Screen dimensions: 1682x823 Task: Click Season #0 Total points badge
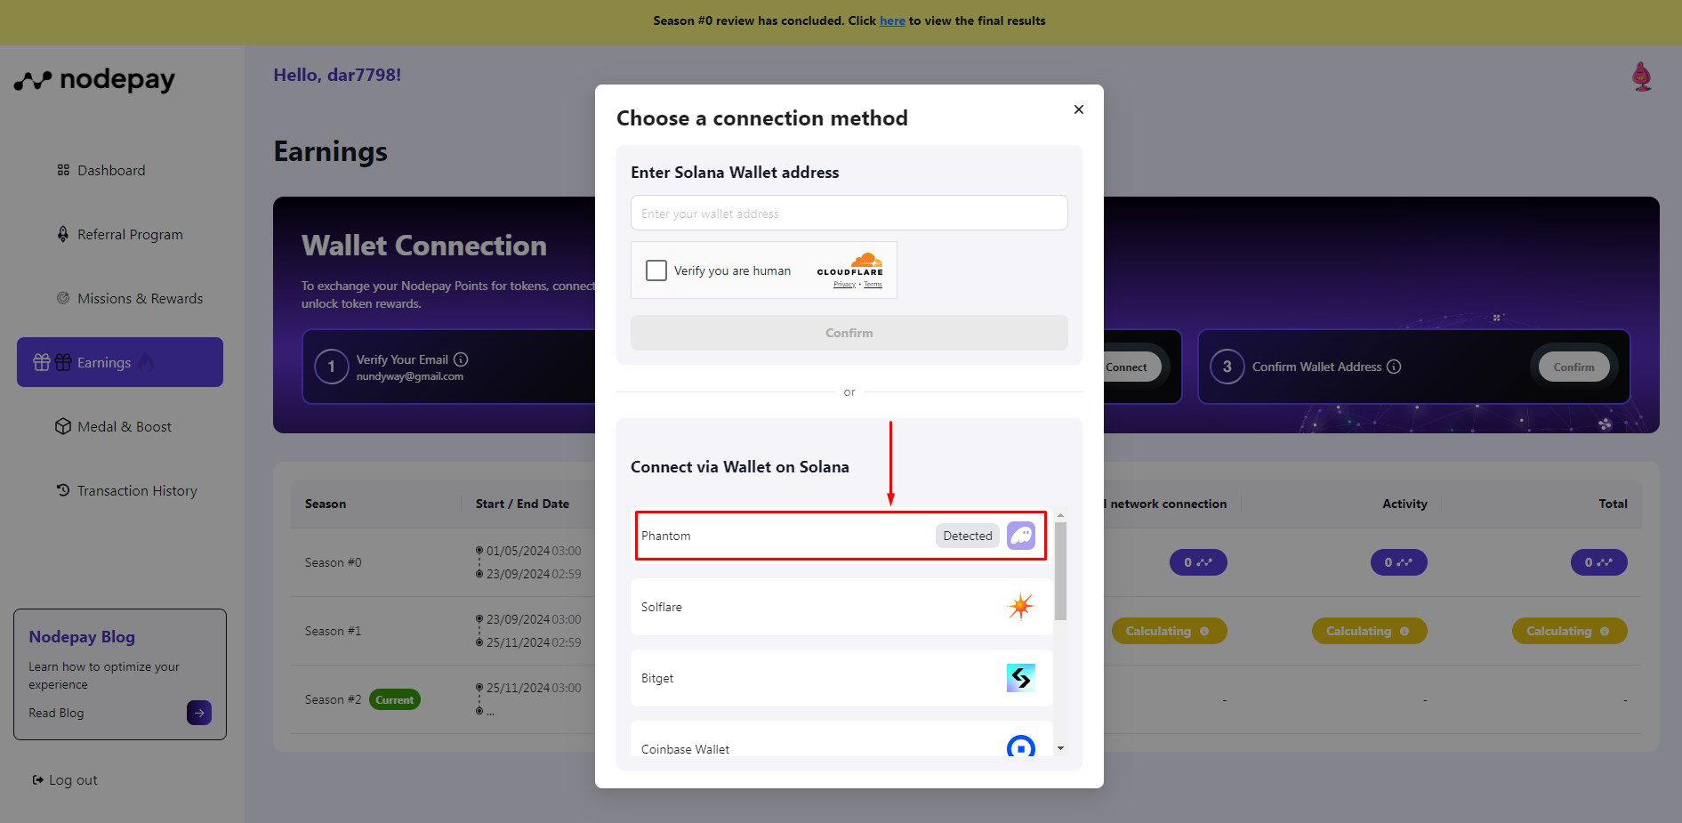(x=1598, y=562)
